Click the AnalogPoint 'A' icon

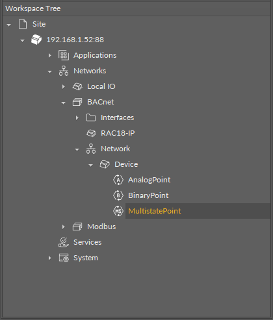click(118, 180)
